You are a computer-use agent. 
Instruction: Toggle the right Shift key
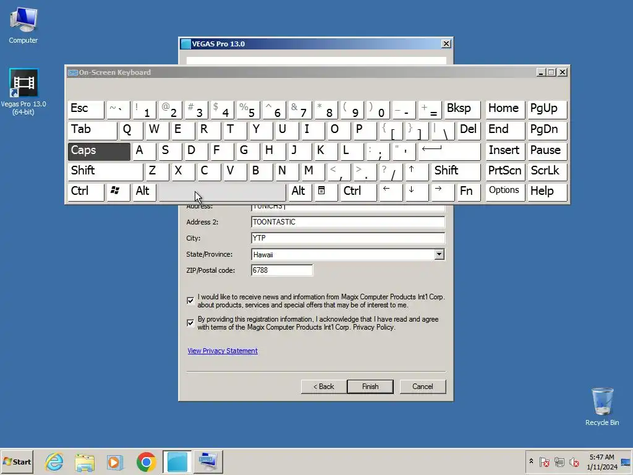tap(456, 172)
